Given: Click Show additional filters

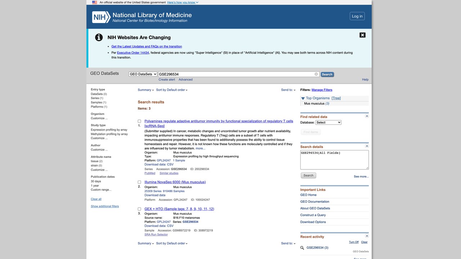Looking at the screenshot, I should click(x=105, y=206).
